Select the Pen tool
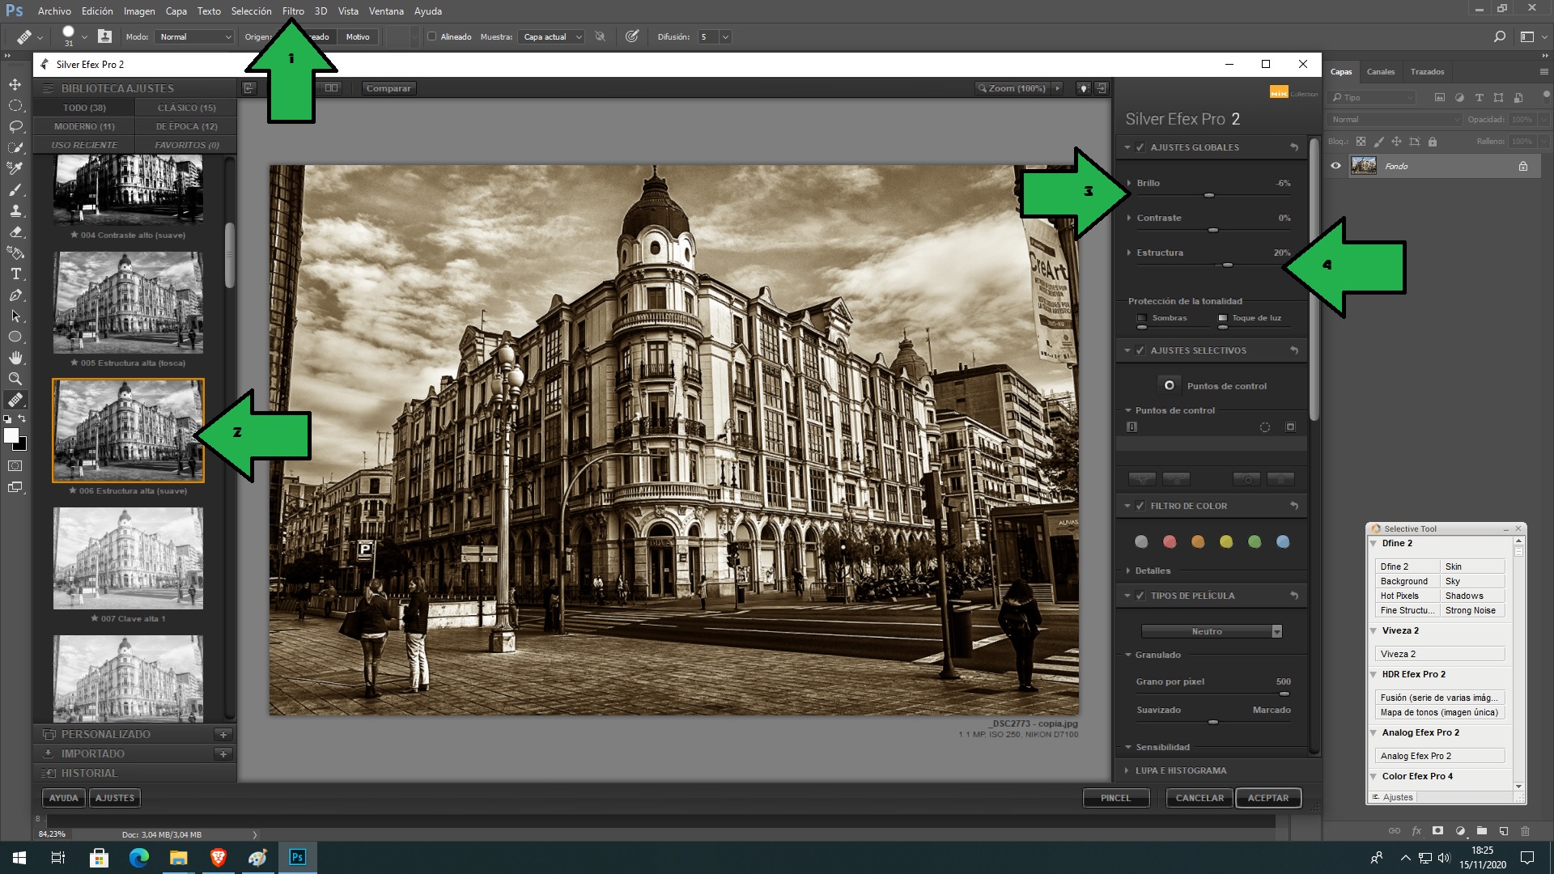Screen dimensions: 1554x874 [x=15, y=295]
